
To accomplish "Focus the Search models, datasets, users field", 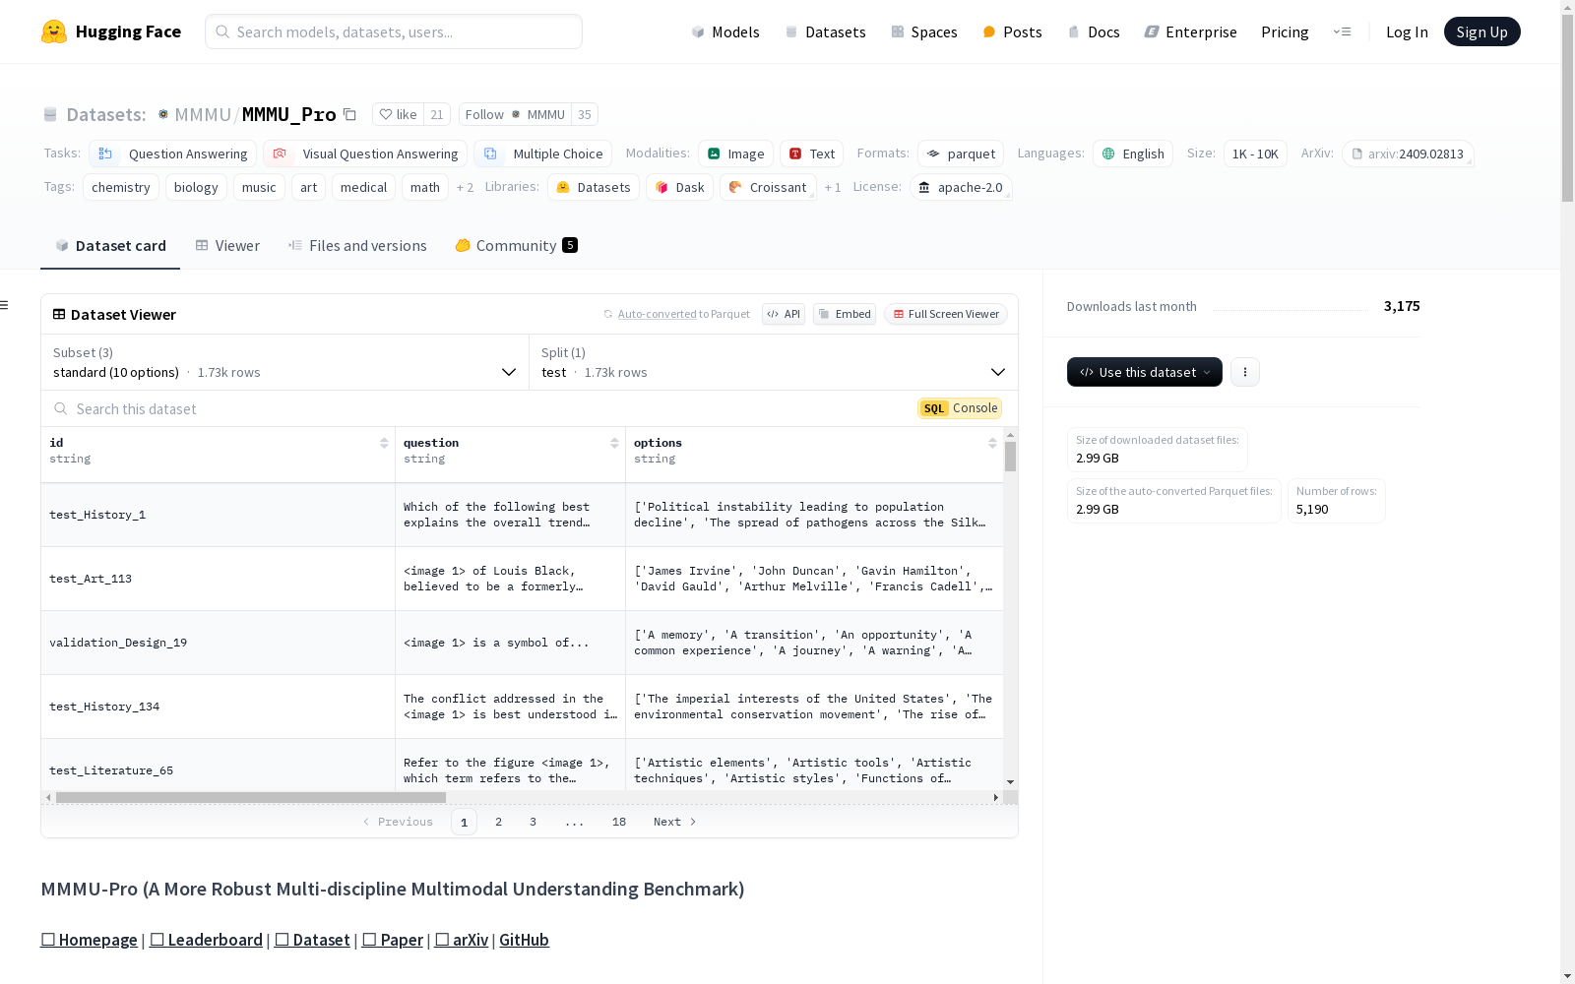I will pos(394,31).
